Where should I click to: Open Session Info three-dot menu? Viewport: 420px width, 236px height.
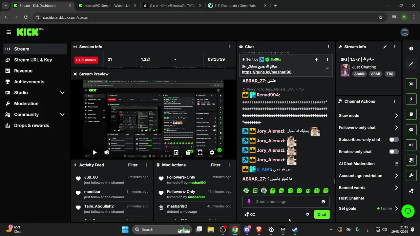tap(229, 47)
